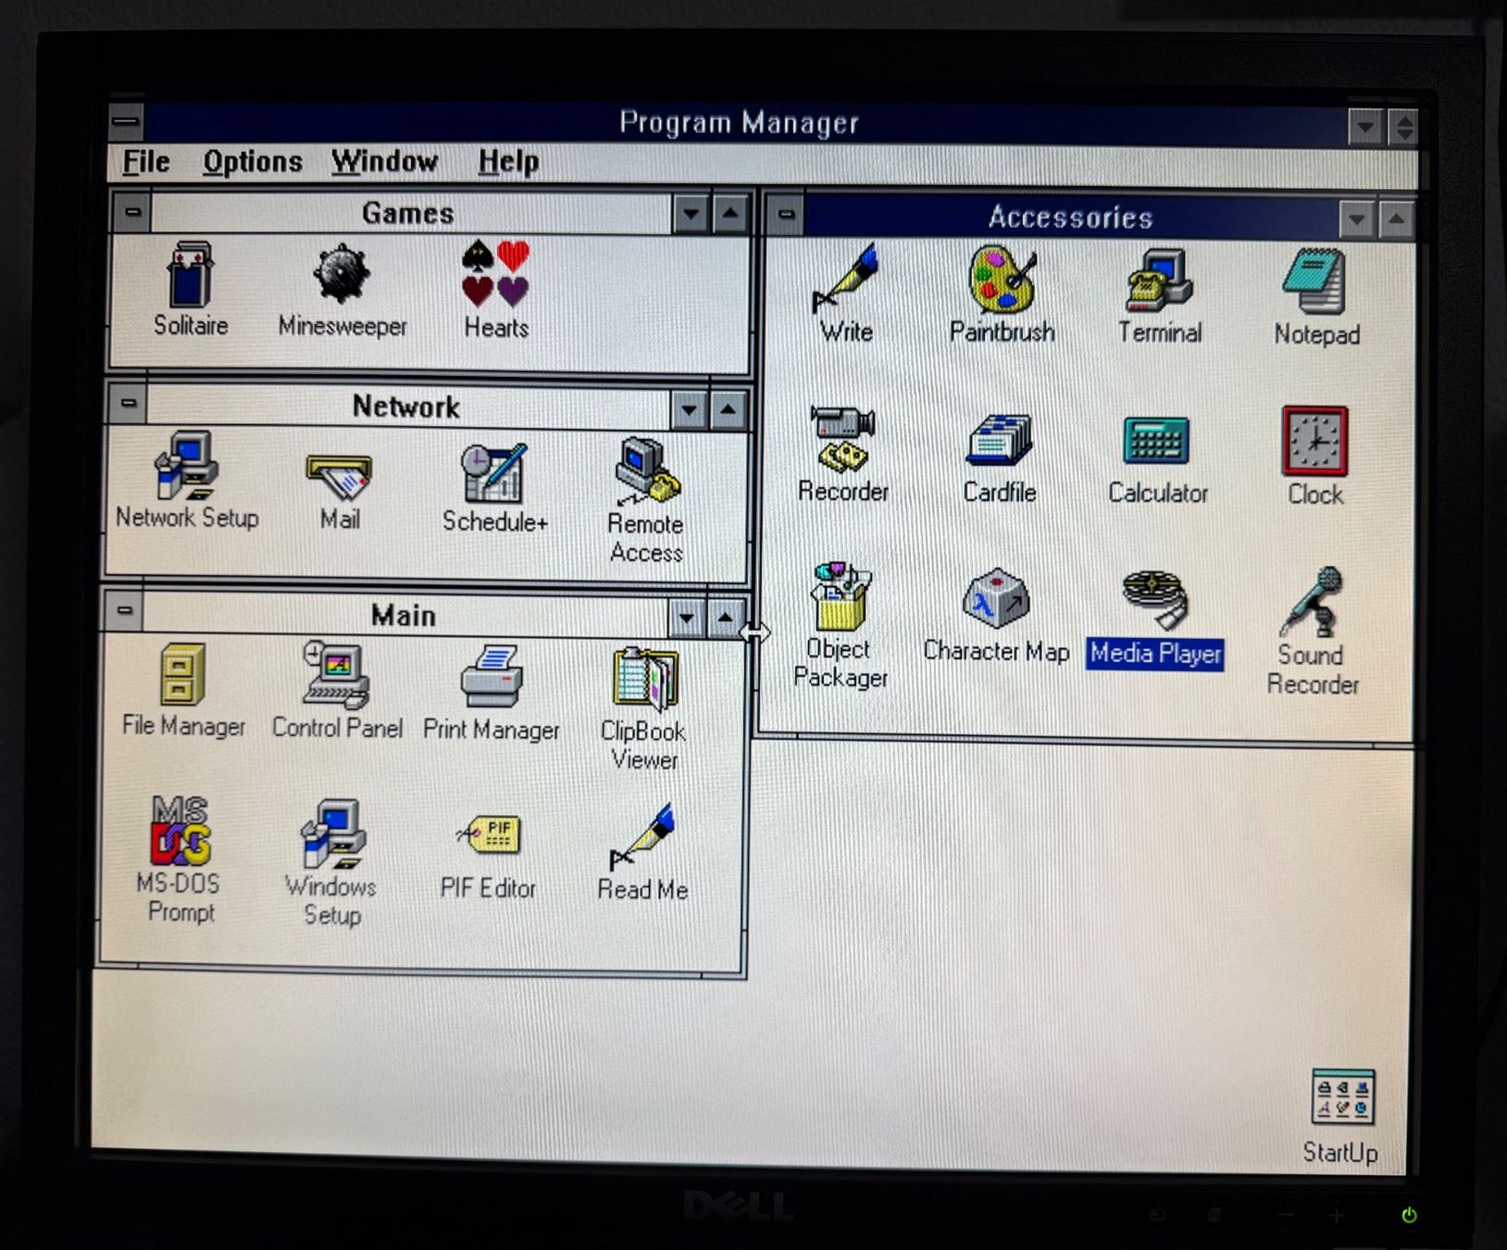
Task: Restore the Program Manager window size
Action: pyautogui.click(x=1402, y=127)
